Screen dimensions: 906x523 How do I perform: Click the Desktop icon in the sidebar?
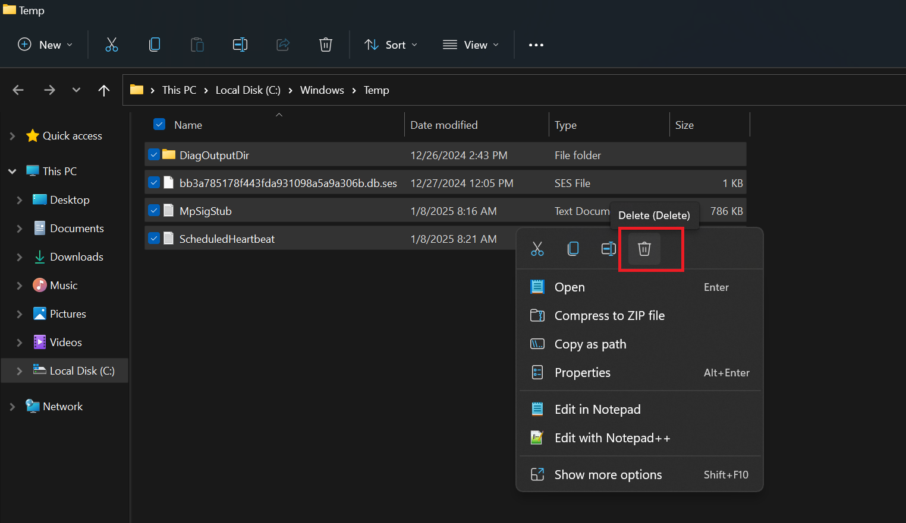pos(40,199)
